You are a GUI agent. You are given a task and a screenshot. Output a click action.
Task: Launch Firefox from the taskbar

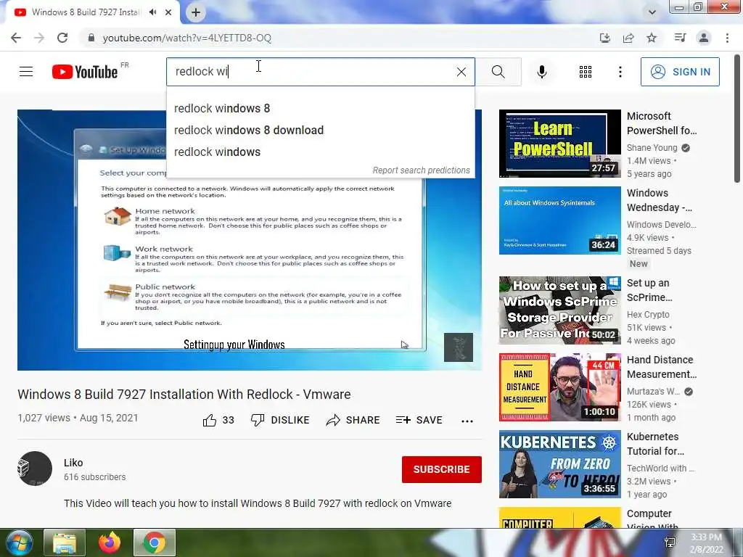[x=110, y=542]
